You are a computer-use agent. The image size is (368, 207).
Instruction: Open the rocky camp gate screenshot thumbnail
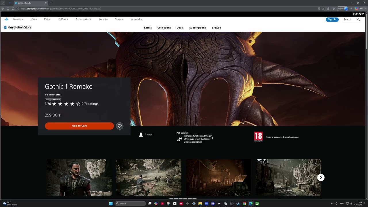pos(288,178)
